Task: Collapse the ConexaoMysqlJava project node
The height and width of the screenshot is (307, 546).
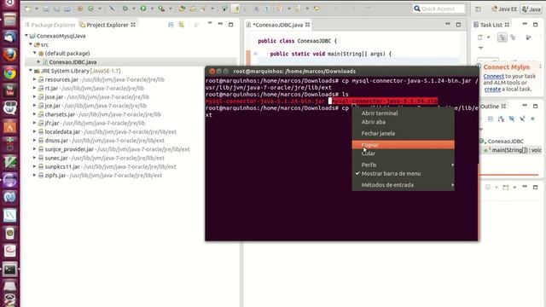Action: 26,36
